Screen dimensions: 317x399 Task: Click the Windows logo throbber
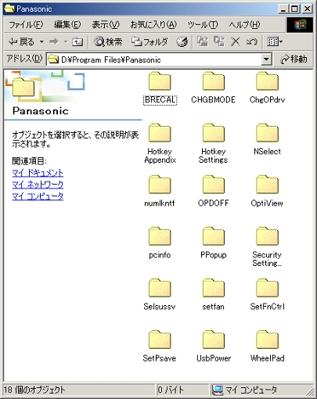[300, 25]
